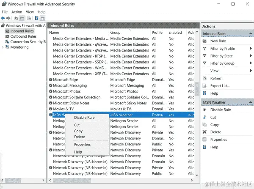
Task: Open the Filter by Group submenu arrow
Action: click(251, 63)
